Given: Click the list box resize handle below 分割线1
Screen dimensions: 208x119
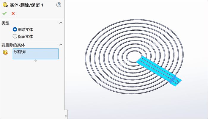Looking at the screenshot, I should pyautogui.click(x=36, y=61).
